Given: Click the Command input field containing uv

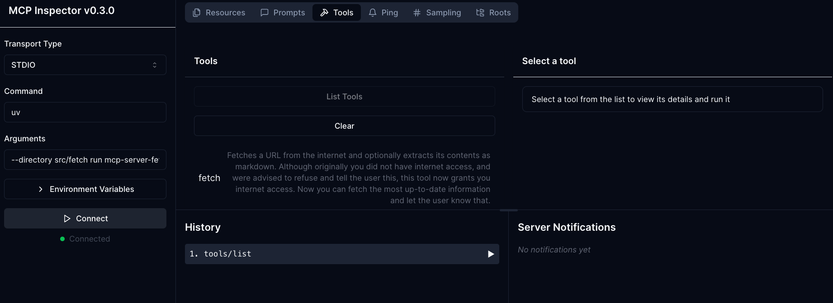Looking at the screenshot, I should click(85, 112).
